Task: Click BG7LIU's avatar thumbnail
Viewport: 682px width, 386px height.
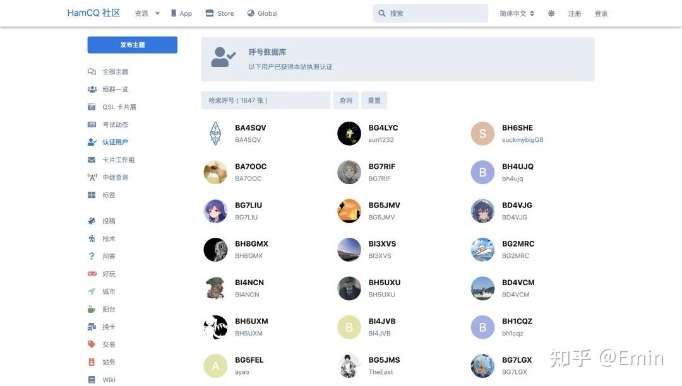Action: click(215, 211)
